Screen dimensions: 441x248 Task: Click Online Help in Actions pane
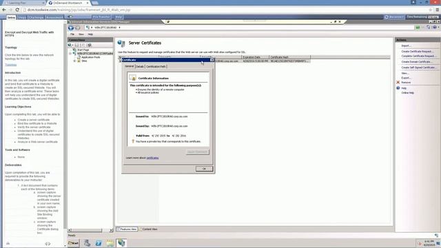point(407,92)
